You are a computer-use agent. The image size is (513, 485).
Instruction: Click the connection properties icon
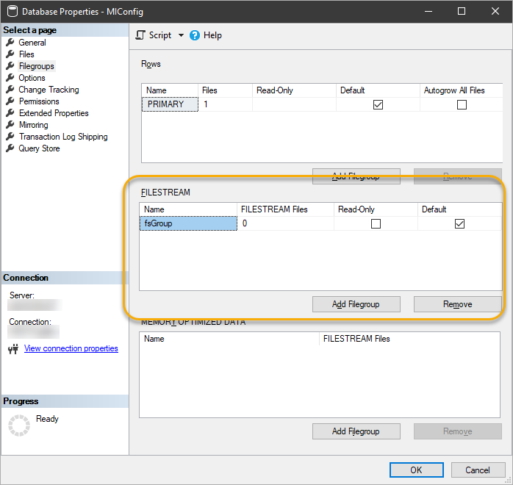click(12, 349)
